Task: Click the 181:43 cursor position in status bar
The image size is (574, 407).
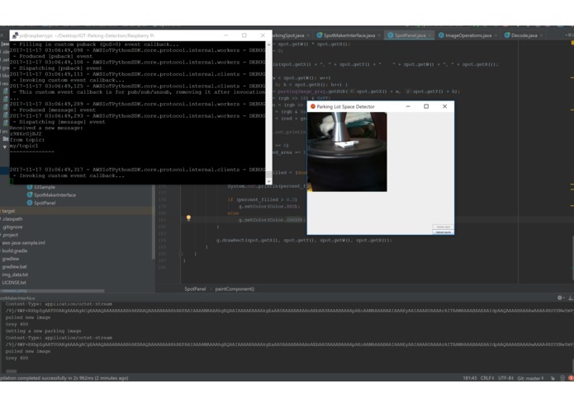Action: click(470, 378)
